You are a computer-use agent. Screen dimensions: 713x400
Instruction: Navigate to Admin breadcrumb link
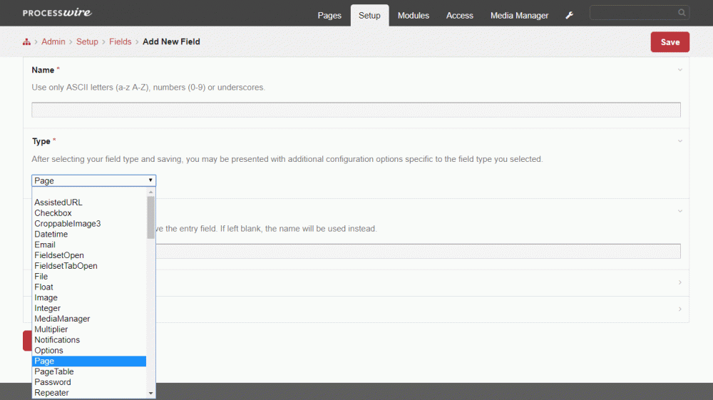tap(53, 42)
